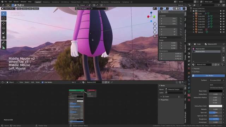Hide the Cube object in viewport
This screenshot has width=226, height=127.
(224, 14)
